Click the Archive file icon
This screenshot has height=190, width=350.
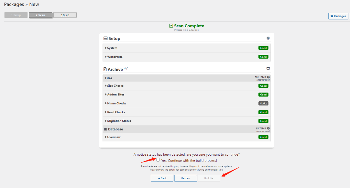point(105,69)
